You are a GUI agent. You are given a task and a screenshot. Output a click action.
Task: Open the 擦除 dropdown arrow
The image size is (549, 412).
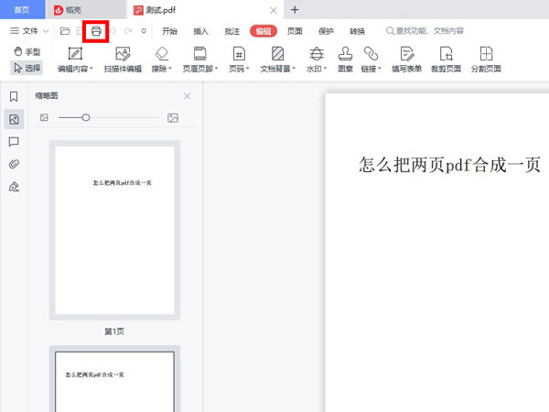pyautogui.click(x=170, y=69)
